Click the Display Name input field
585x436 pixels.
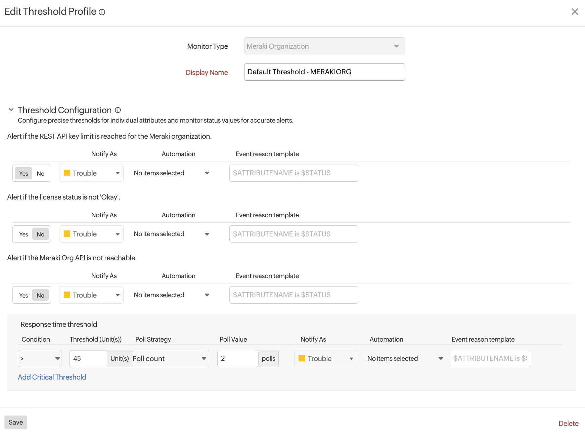[324, 72]
